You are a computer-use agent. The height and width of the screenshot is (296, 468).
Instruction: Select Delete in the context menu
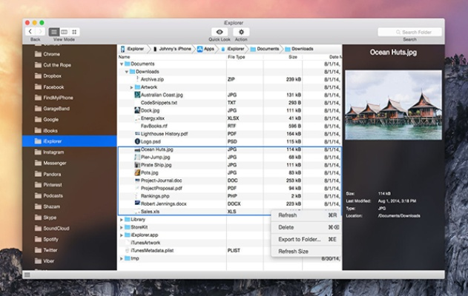(286, 227)
